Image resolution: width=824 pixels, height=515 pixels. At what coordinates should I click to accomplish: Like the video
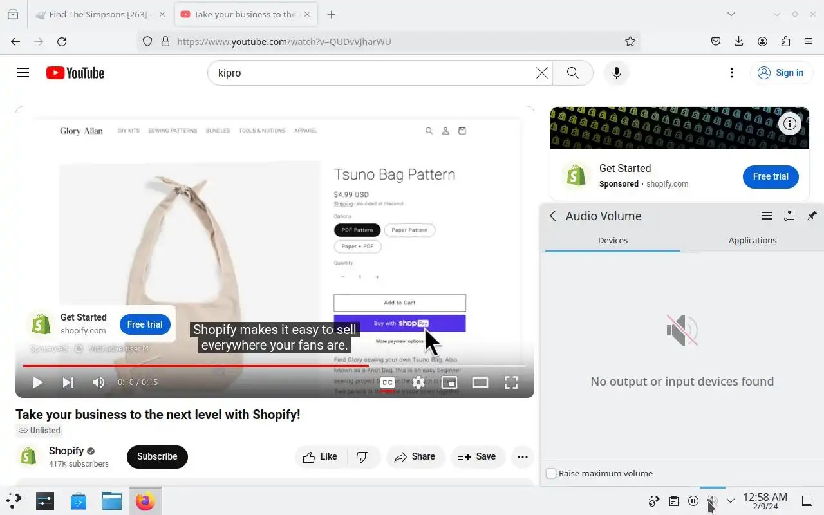point(321,456)
